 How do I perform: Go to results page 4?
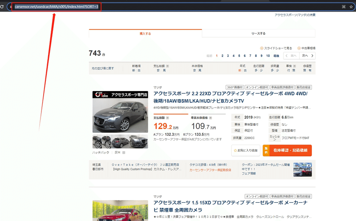tap(233, 56)
